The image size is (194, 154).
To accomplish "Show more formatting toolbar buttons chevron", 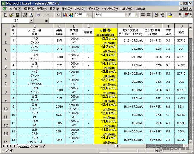I will click(x=180, y=15).
